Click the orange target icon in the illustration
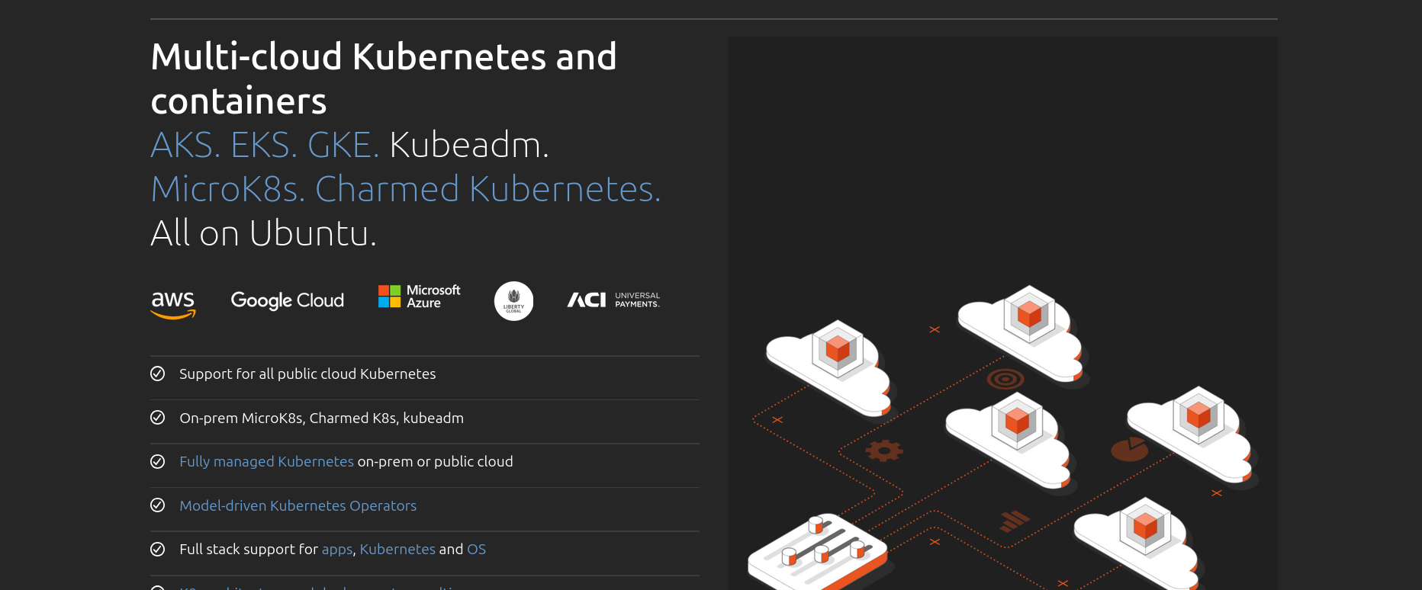1422x590 pixels. click(x=1005, y=378)
